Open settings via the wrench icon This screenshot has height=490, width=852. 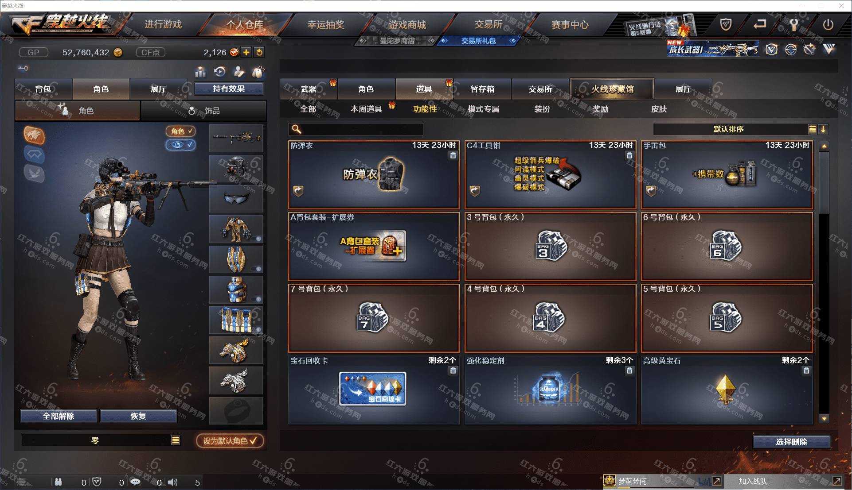point(793,24)
